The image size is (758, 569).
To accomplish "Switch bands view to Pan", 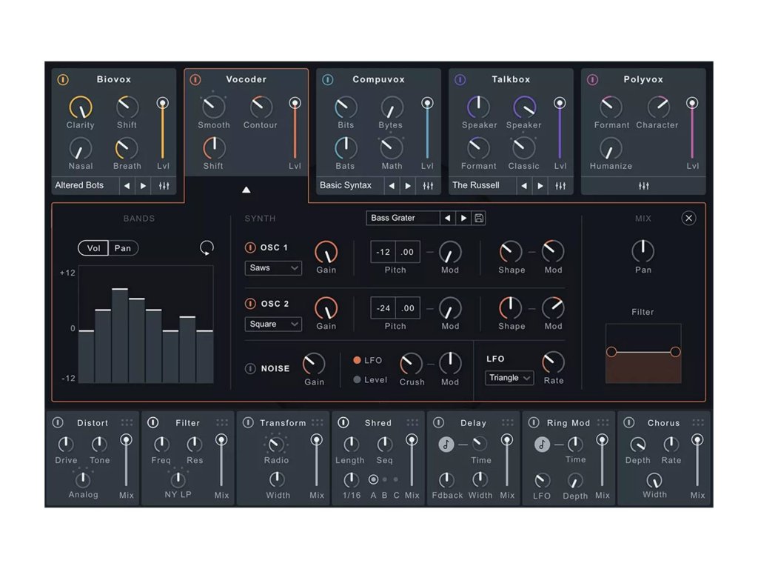I will click(123, 248).
